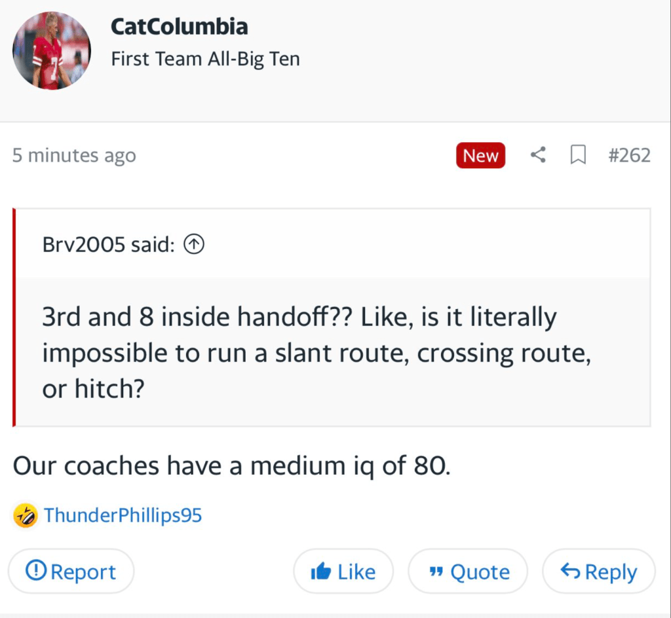The height and width of the screenshot is (618, 671).
Task: Click the quotation marks icon
Action: coord(436,573)
